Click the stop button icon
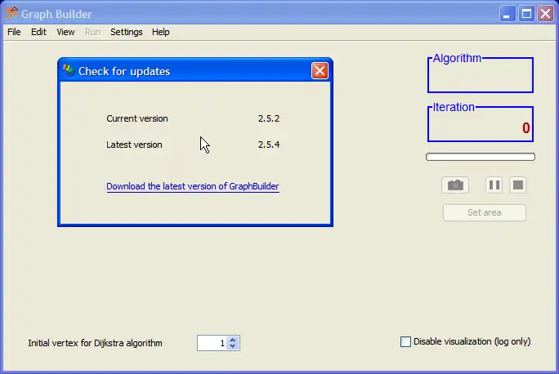The width and height of the screenshot is (559, 374). click(x=517, y=185)
